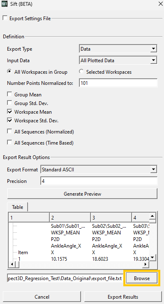Click column header 4 in preview table
Viewport: 164px width, 304px height.
click(x=141, y=217)
